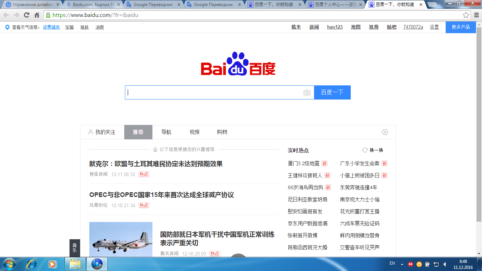Open 厦门3.2级地震 hot topic

304,163
